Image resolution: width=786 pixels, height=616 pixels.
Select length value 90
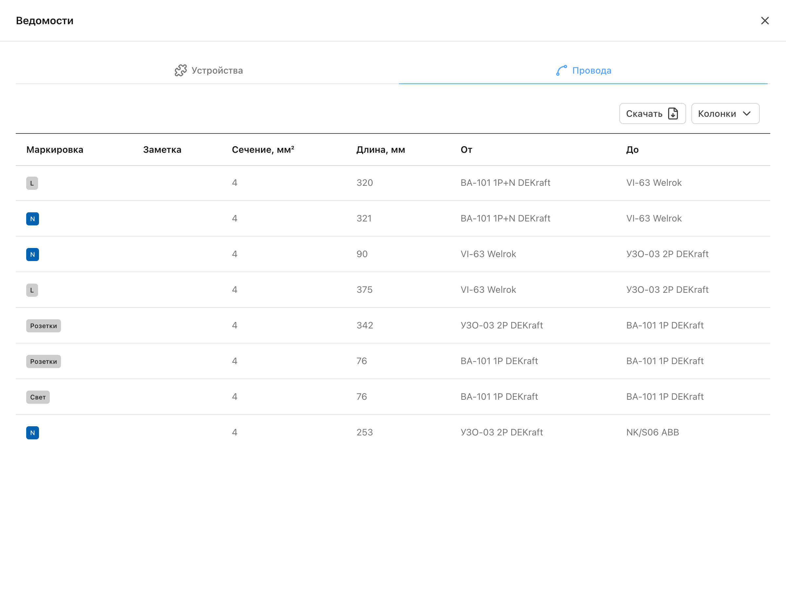(362, 254)
